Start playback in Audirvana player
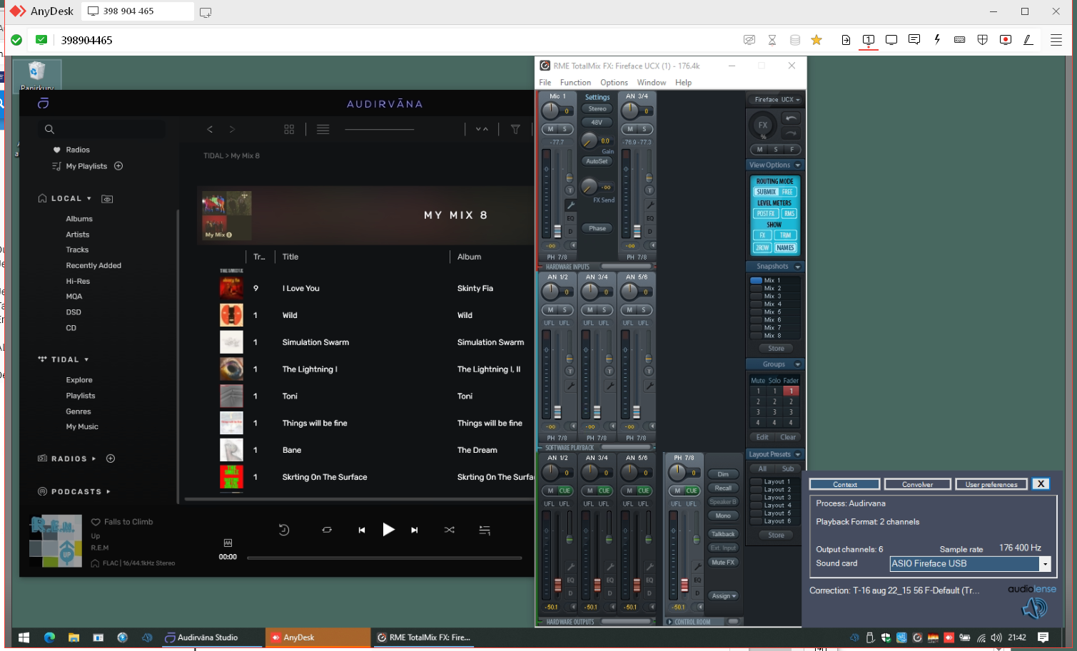Screen dimensions: 1077x651 (388, 530)
